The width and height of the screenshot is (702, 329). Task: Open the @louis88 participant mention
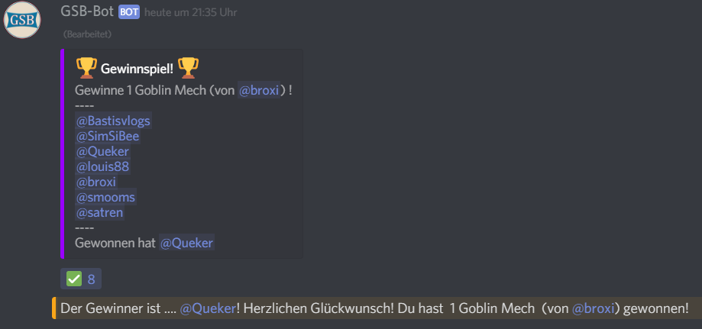[x=102, y=167]
